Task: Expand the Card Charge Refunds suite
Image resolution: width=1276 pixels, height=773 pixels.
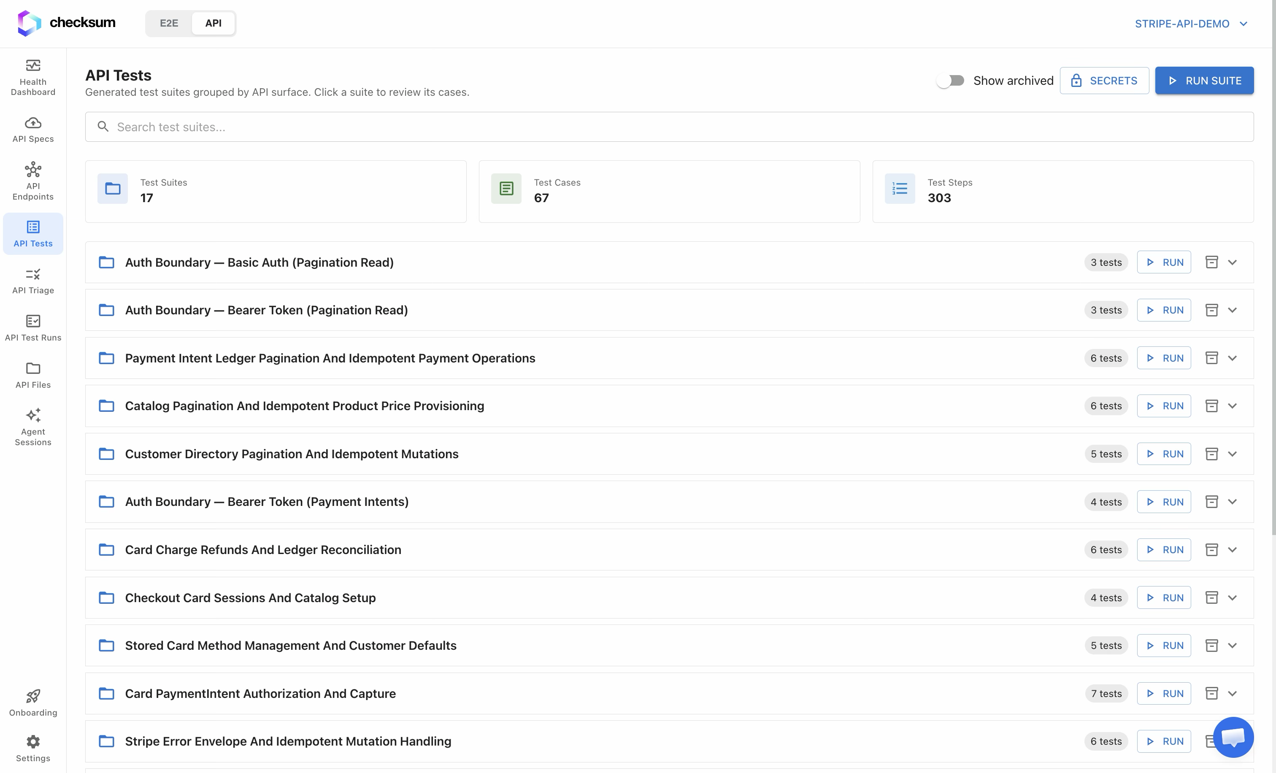Action: click(1233, 549)
